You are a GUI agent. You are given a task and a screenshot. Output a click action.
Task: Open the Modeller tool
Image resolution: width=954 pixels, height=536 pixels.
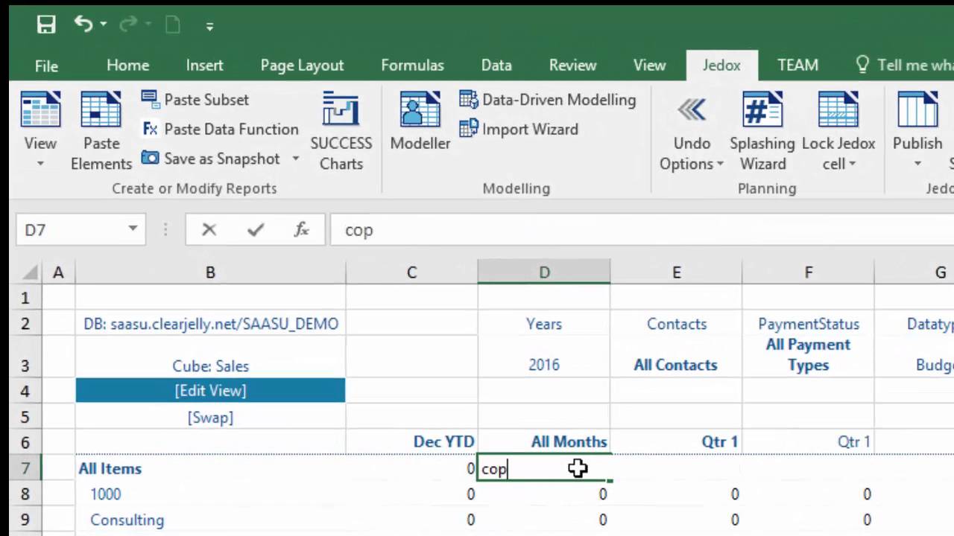coord(420,121)
